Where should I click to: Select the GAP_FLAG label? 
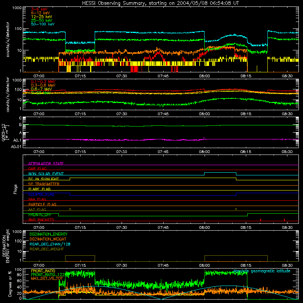coord(37,169)
